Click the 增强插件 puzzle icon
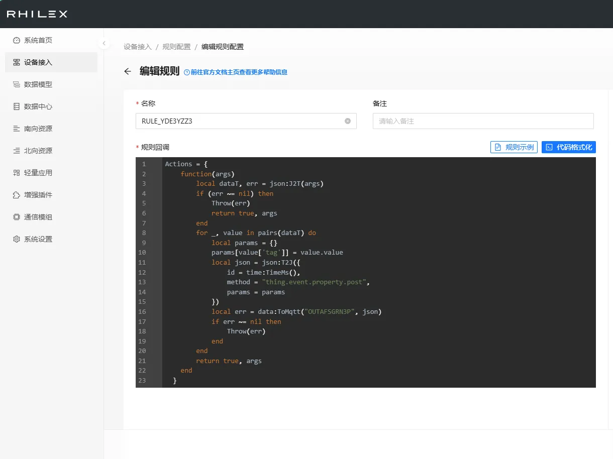 coord(17,195)
